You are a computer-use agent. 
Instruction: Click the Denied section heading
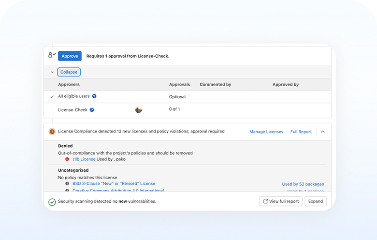click(65, 146)
